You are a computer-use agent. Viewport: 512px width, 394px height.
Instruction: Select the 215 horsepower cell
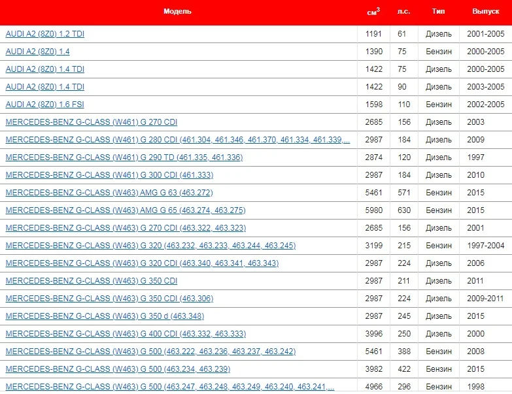click(404, 245)
